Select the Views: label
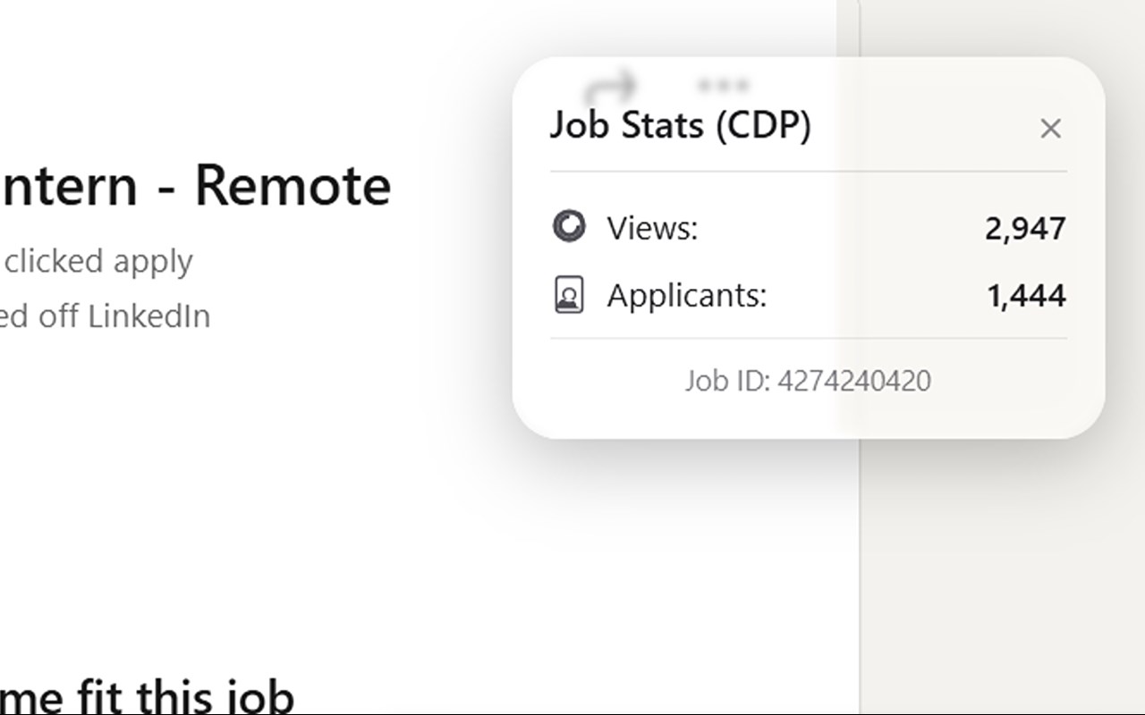This screenshot has height=715, width=1145. click(x=652, y=228)
